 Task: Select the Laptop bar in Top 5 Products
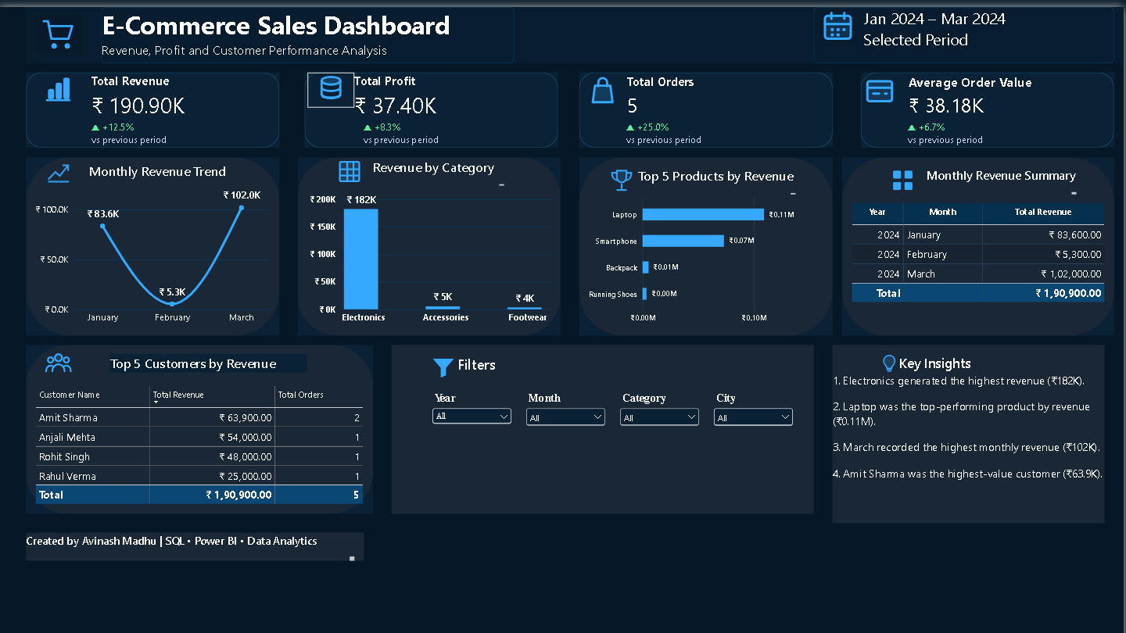click(703, 214)
